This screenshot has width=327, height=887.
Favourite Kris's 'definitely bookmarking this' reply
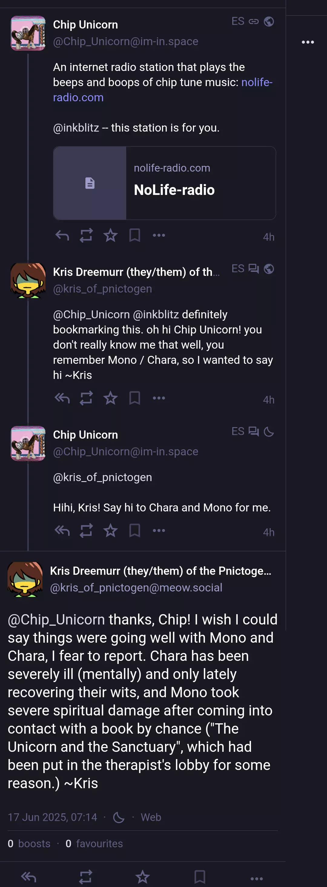pyautogui.click(x=111, y=398)
